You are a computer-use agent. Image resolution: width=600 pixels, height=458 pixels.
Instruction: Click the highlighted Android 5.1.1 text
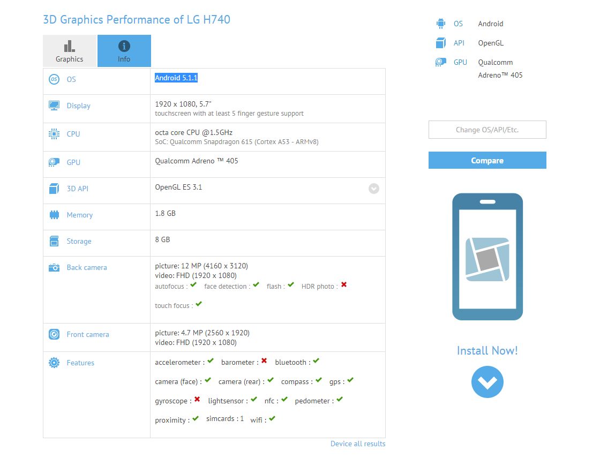pos(176,78)
